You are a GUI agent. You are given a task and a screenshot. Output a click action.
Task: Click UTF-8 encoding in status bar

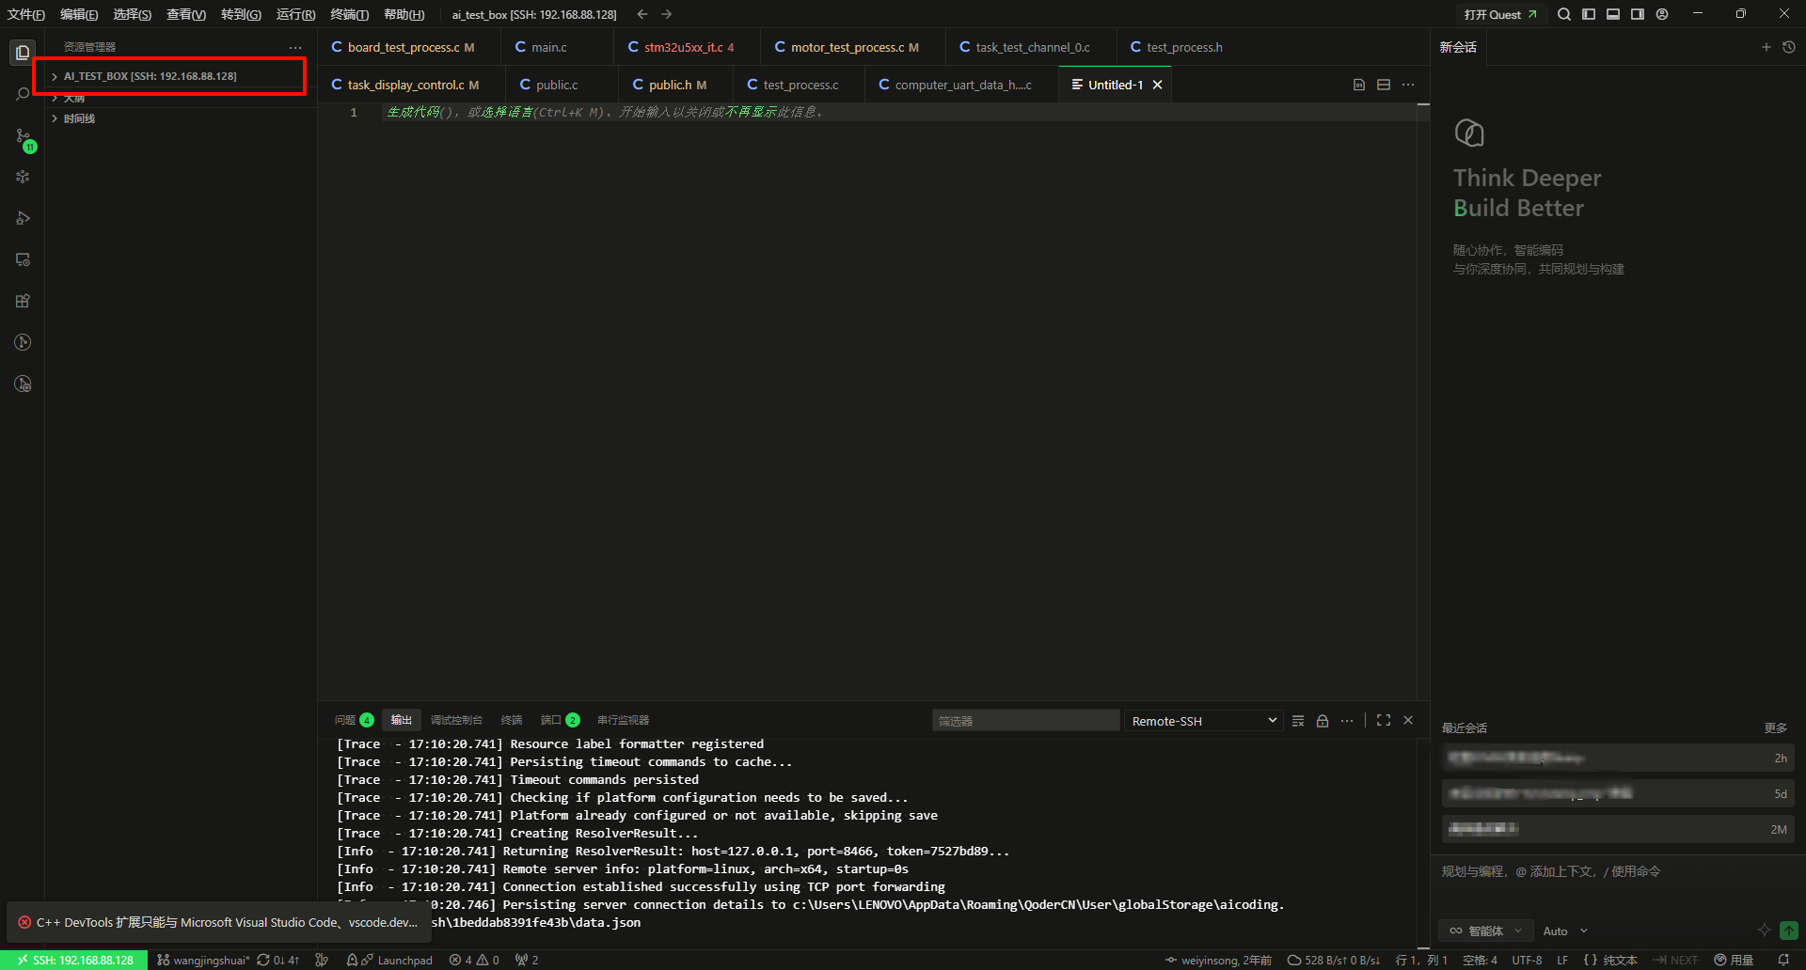pos(1527,960)
